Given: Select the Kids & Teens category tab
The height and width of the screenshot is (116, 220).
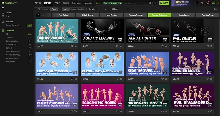Looking at the screenshot, I should pyautogui.click(x=87, y=15).
